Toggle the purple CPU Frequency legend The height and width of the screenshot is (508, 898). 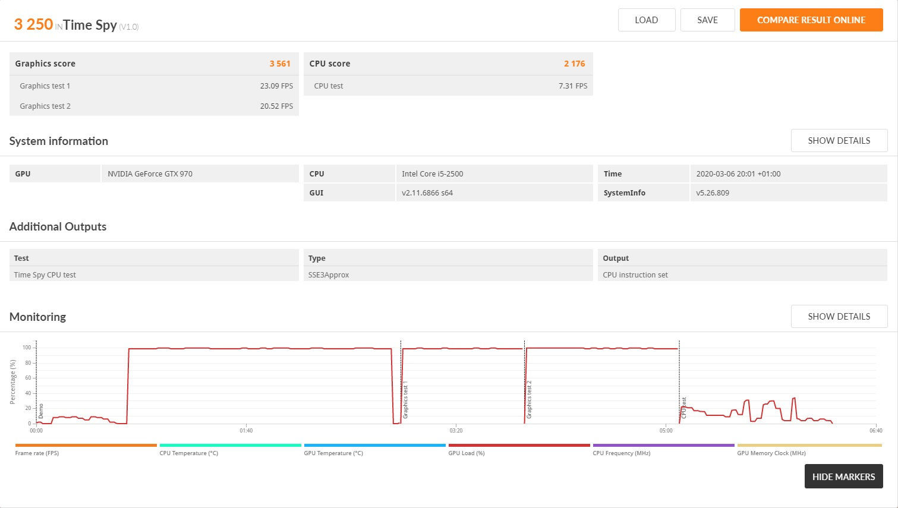click(x=664, y=445)
